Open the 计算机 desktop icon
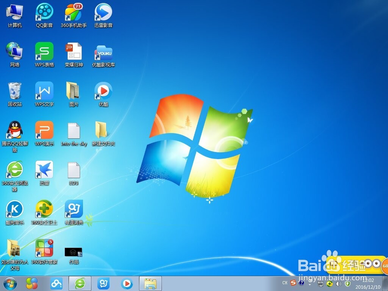 pyautogui.click(x=15, y=16)
